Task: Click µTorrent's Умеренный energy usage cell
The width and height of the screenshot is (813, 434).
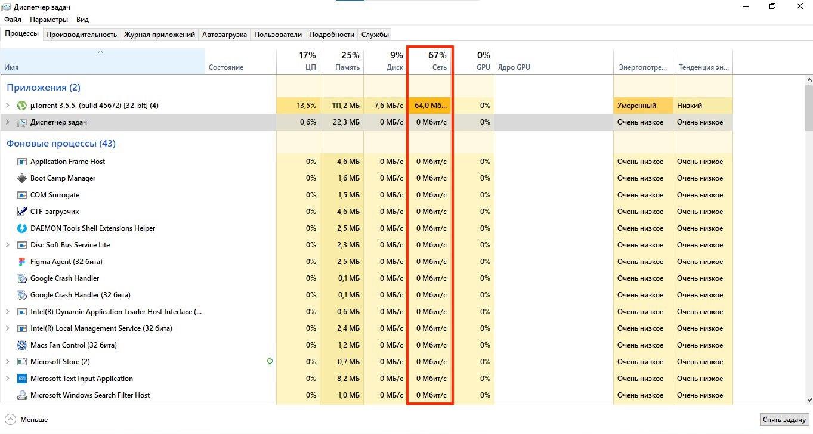Action: (x=643, y=106)
